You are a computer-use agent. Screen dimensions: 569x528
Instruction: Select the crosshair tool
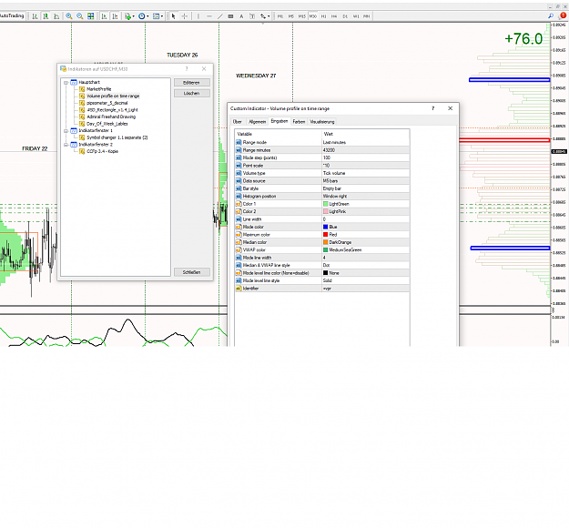pyautogui.click(x=184, y=16)
